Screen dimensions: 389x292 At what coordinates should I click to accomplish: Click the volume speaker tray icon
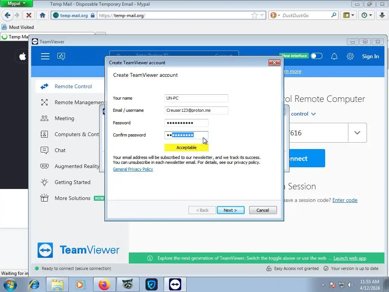[351, 285]
